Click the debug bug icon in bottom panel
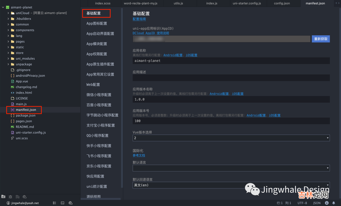This screenshot has width=341, height=206. pyautogui.click(x=10, y=197)
